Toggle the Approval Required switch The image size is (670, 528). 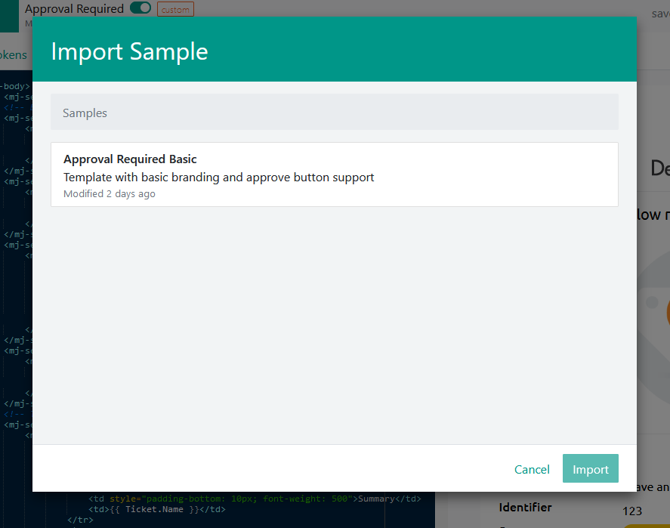click(140, 8)
